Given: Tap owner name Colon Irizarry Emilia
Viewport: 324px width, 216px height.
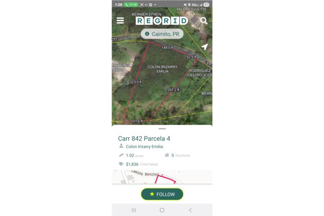Looking at the screenshot, I should (x=144, y=147).
